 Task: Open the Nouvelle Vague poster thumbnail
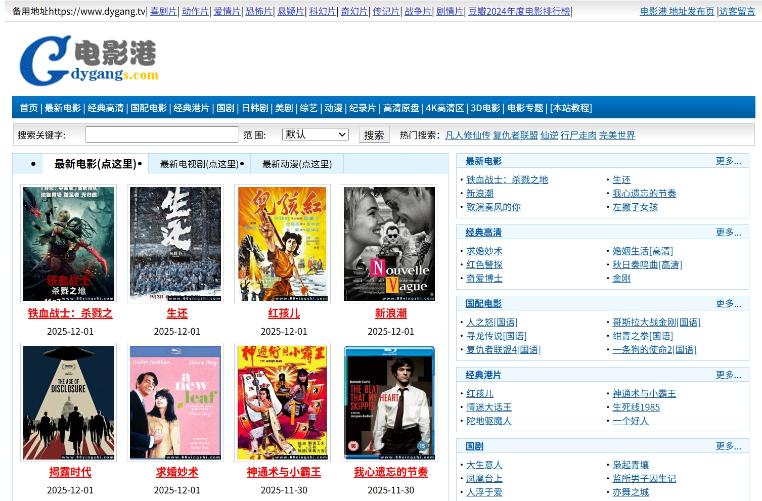pos(389,244)
